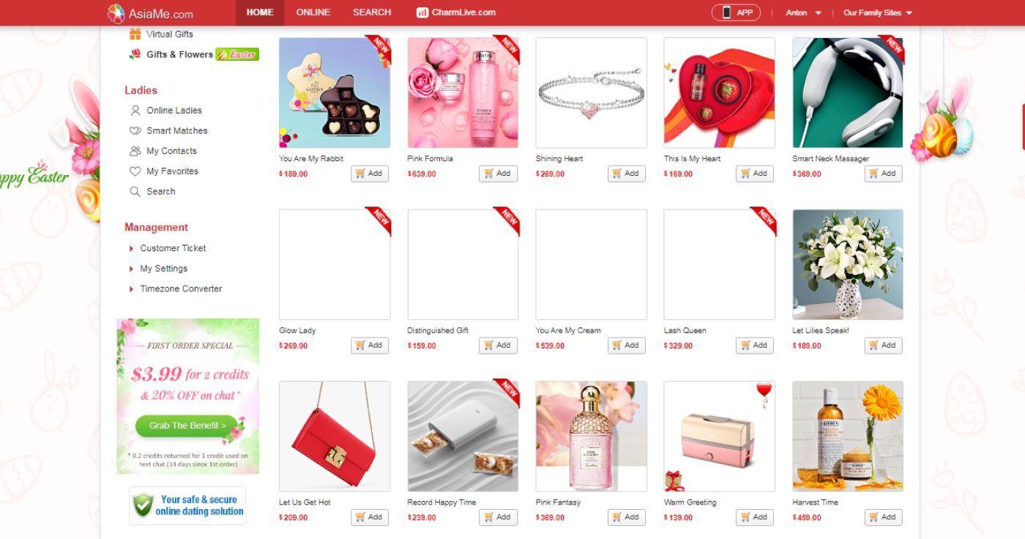Add Smart Neck Massager to cart

point(883,174)
